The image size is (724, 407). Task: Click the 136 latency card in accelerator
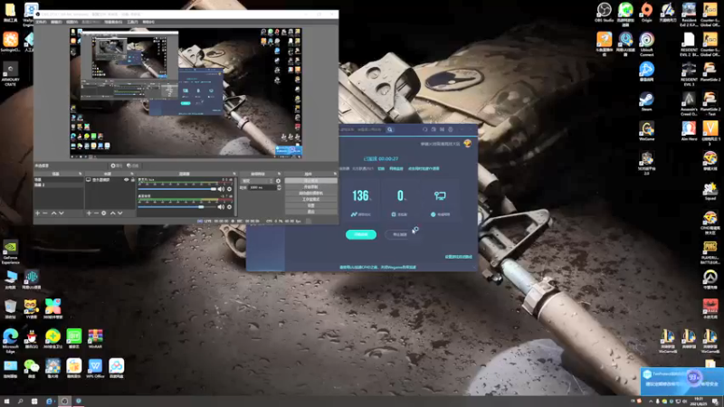[360, 200]
